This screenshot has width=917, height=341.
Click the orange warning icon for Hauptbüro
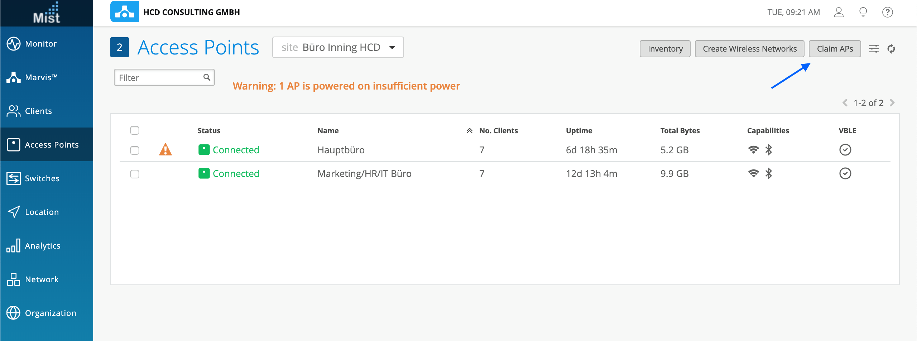[165, 150]
